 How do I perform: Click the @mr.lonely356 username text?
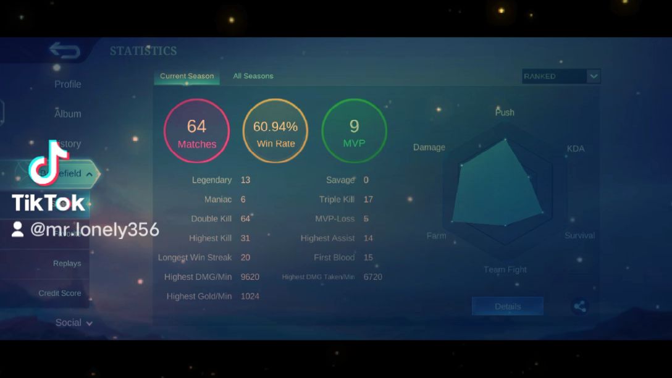tap(94, 230)
